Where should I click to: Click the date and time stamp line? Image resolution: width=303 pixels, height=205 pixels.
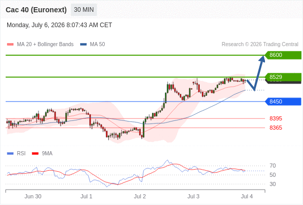pos(60,25)
